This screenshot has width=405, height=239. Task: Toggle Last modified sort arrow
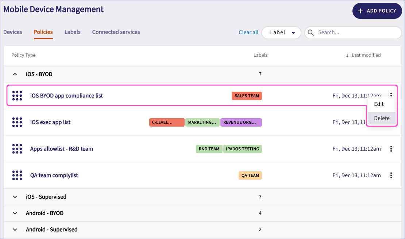pyautogui.click(x=347, y=55)
